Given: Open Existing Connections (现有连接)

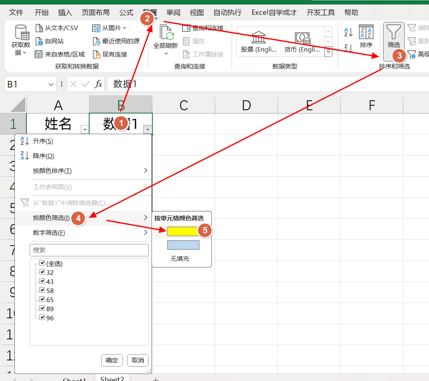Looking at the screenshot, I should coord(110,54).
